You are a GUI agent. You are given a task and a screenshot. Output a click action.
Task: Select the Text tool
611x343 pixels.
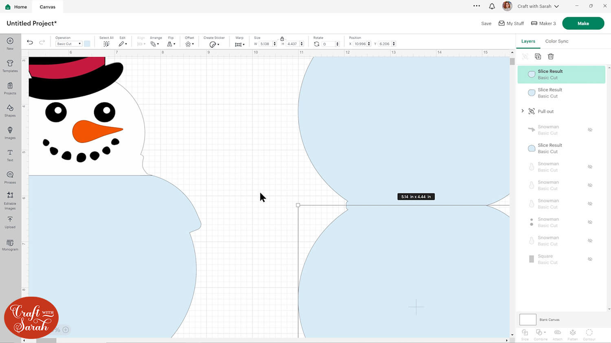[x=10, y=154]
